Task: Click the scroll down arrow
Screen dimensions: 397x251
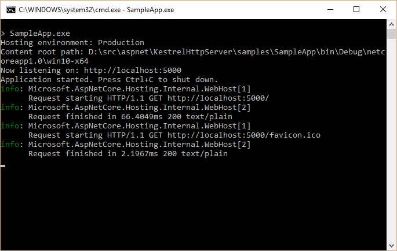Action: (391, 245)
